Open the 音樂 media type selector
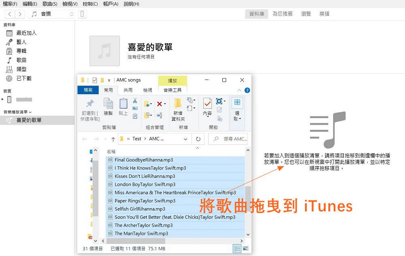Image resolution: width=405 pixels, height=256 pixels. point(51,14)
